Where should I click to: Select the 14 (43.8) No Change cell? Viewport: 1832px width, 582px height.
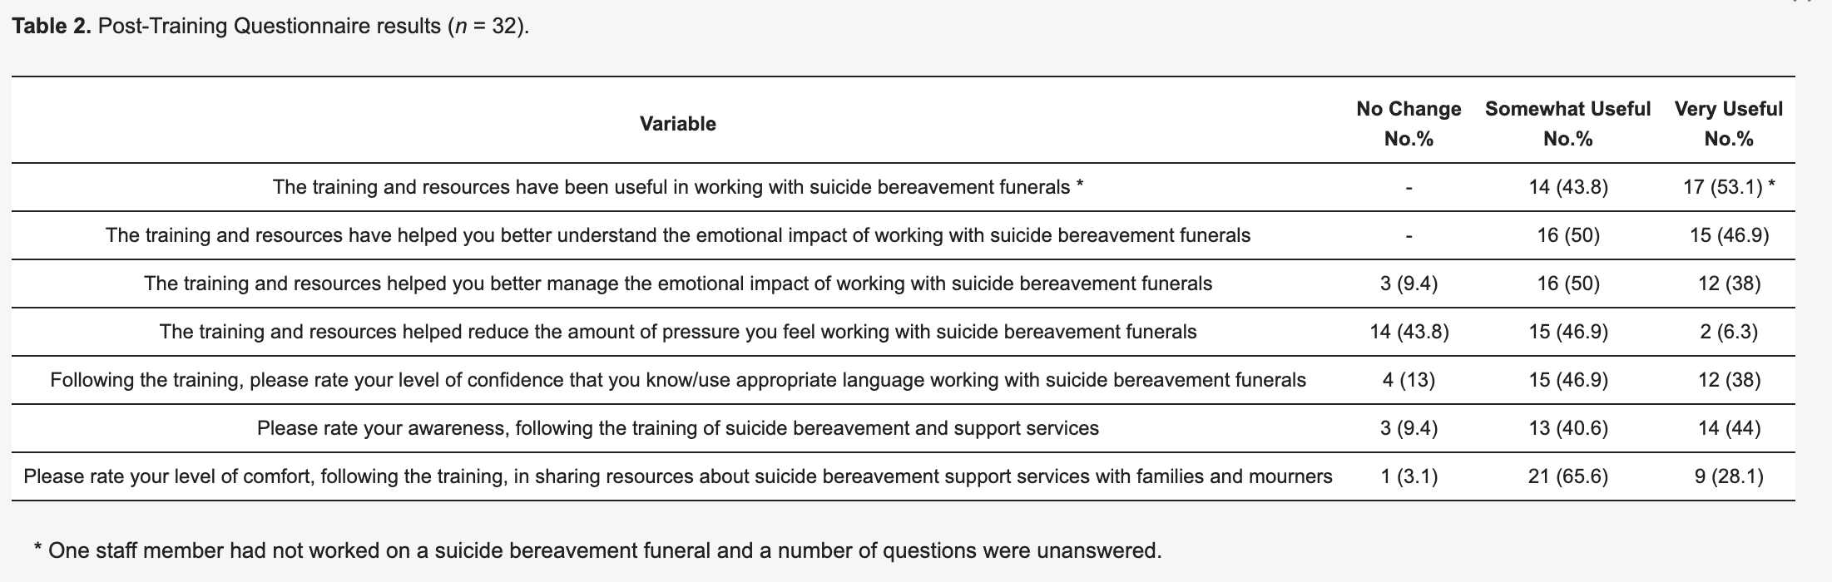coord(1409,332)
